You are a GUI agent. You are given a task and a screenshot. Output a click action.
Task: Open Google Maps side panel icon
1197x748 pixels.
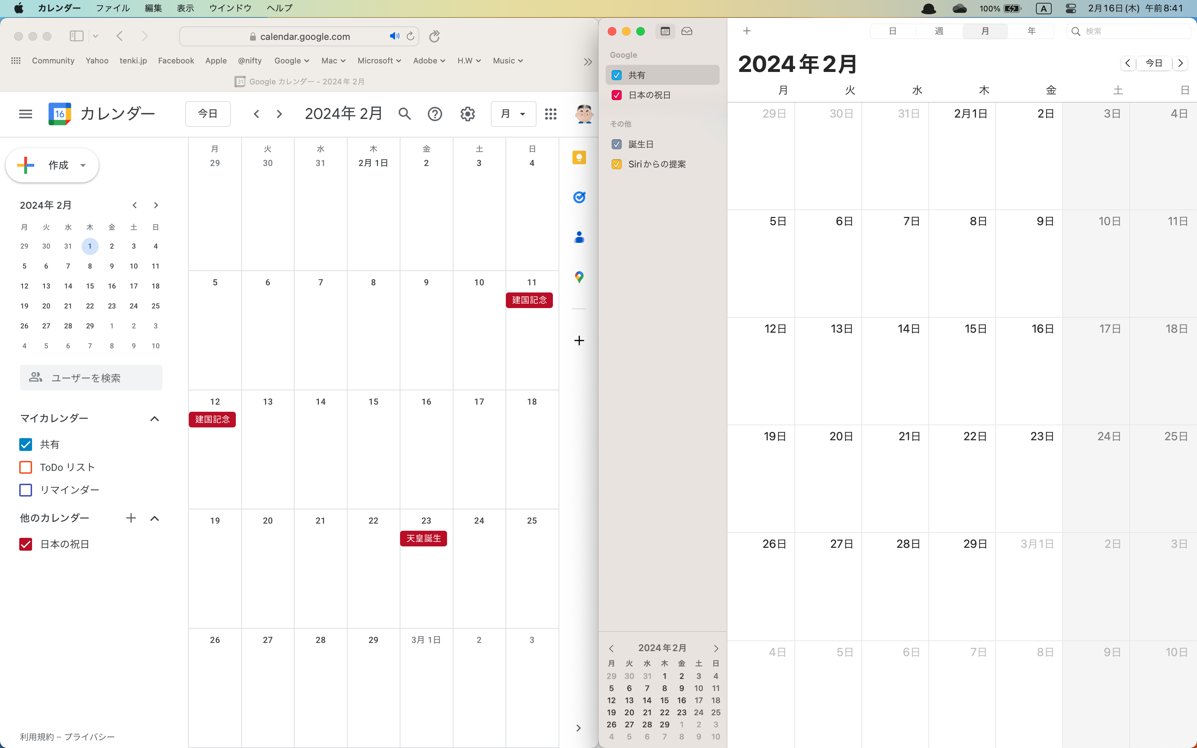pyautogui.click(x=579, y=277)
